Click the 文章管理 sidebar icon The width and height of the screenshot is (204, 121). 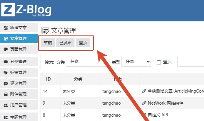pyautogui.click(x=6, y=38)
